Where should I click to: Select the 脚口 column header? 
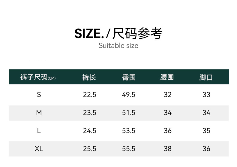(206, 77)
